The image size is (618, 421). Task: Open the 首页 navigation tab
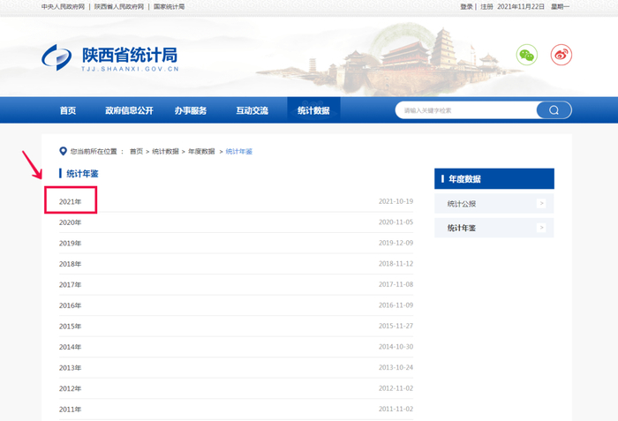[x=68, y=110]
